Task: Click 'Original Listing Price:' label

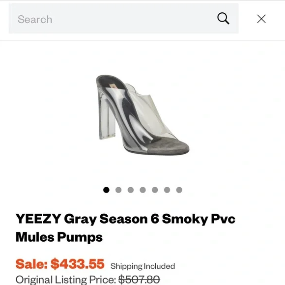Action: pos(66,280)
